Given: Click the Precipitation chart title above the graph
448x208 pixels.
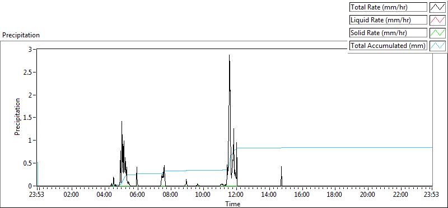Looking at the screenshot, I should click(21, 35).
